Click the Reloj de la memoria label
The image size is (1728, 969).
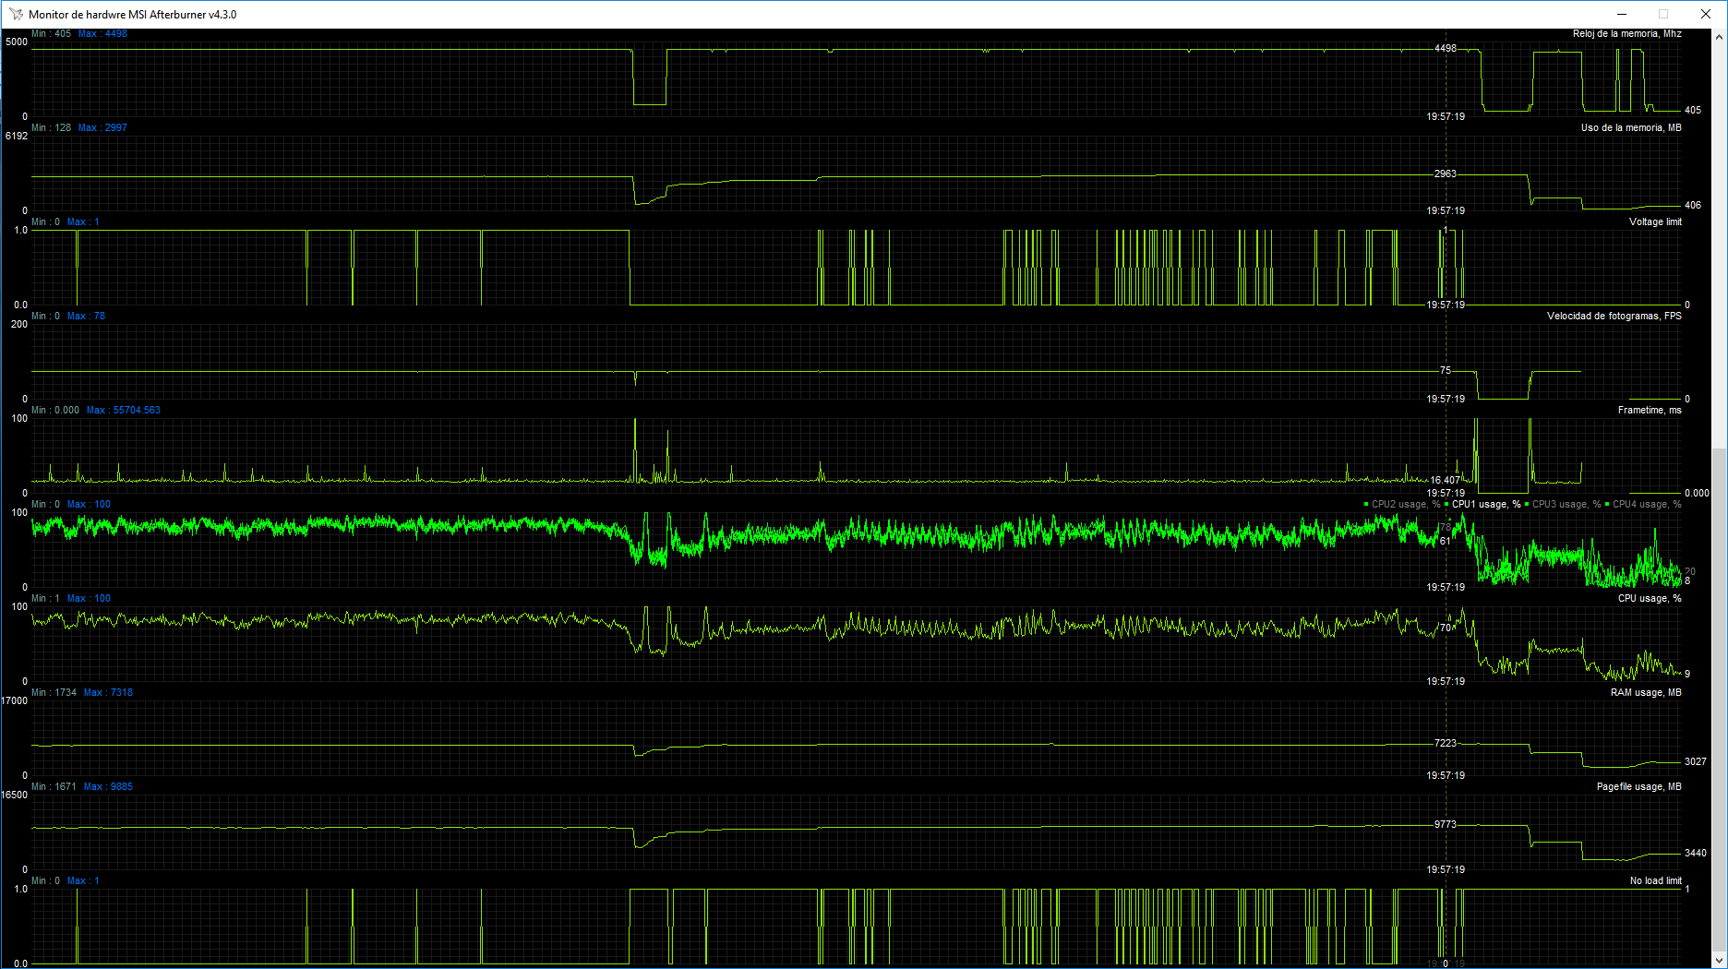coord(1626,32)
